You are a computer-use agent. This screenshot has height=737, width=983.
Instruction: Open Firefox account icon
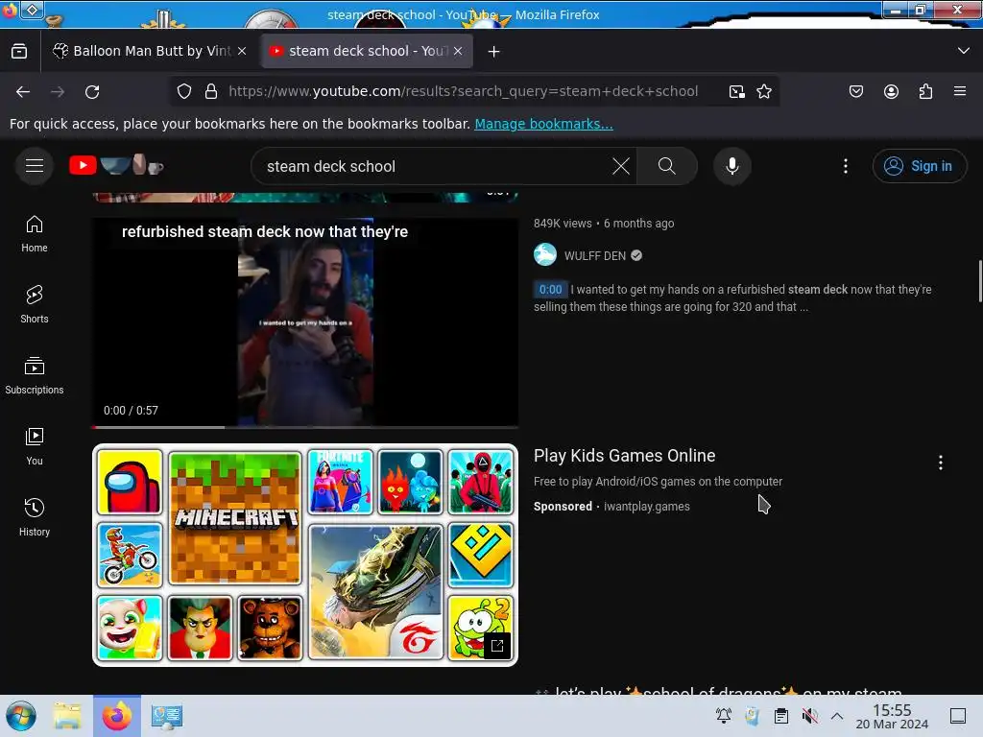click(x=891, y=91)
